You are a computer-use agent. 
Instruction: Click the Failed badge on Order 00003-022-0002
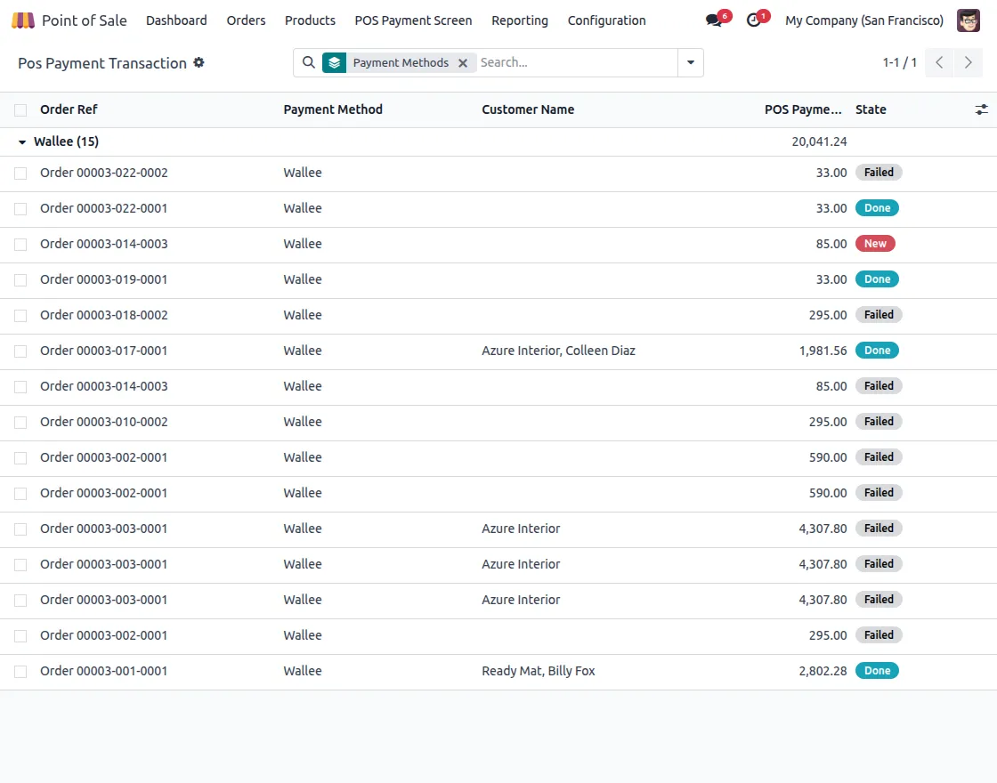click(x=879, y=173)
